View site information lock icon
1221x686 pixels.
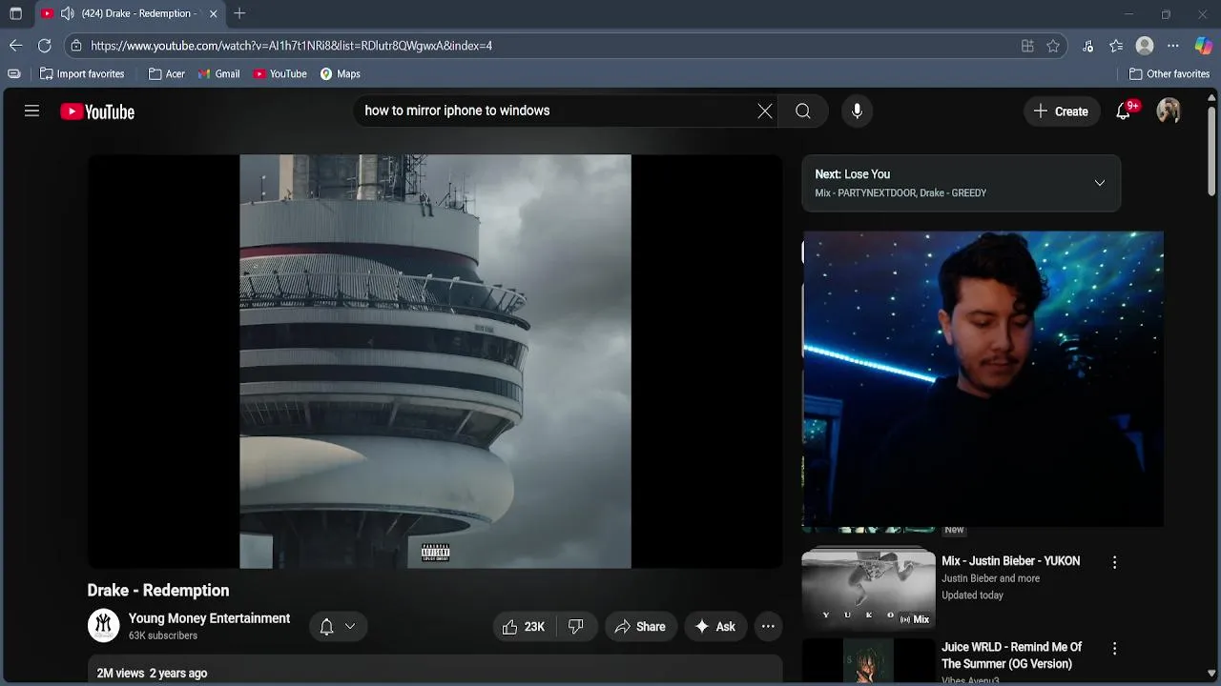(x=76, y=46)
